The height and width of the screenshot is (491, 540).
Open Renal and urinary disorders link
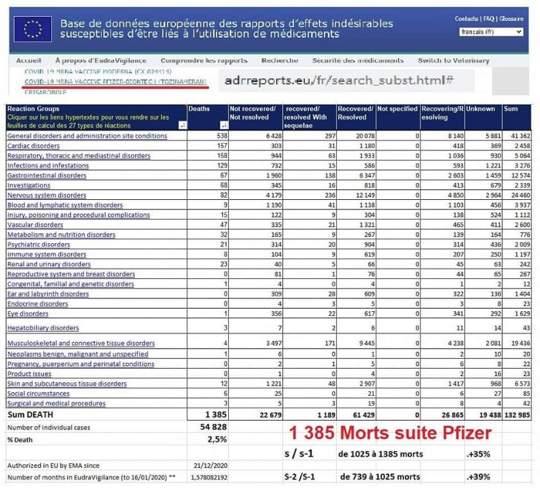click(x=49, y=264)
